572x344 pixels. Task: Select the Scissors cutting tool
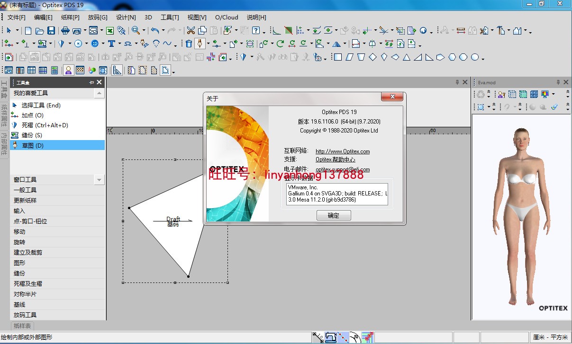coord(191,29)
